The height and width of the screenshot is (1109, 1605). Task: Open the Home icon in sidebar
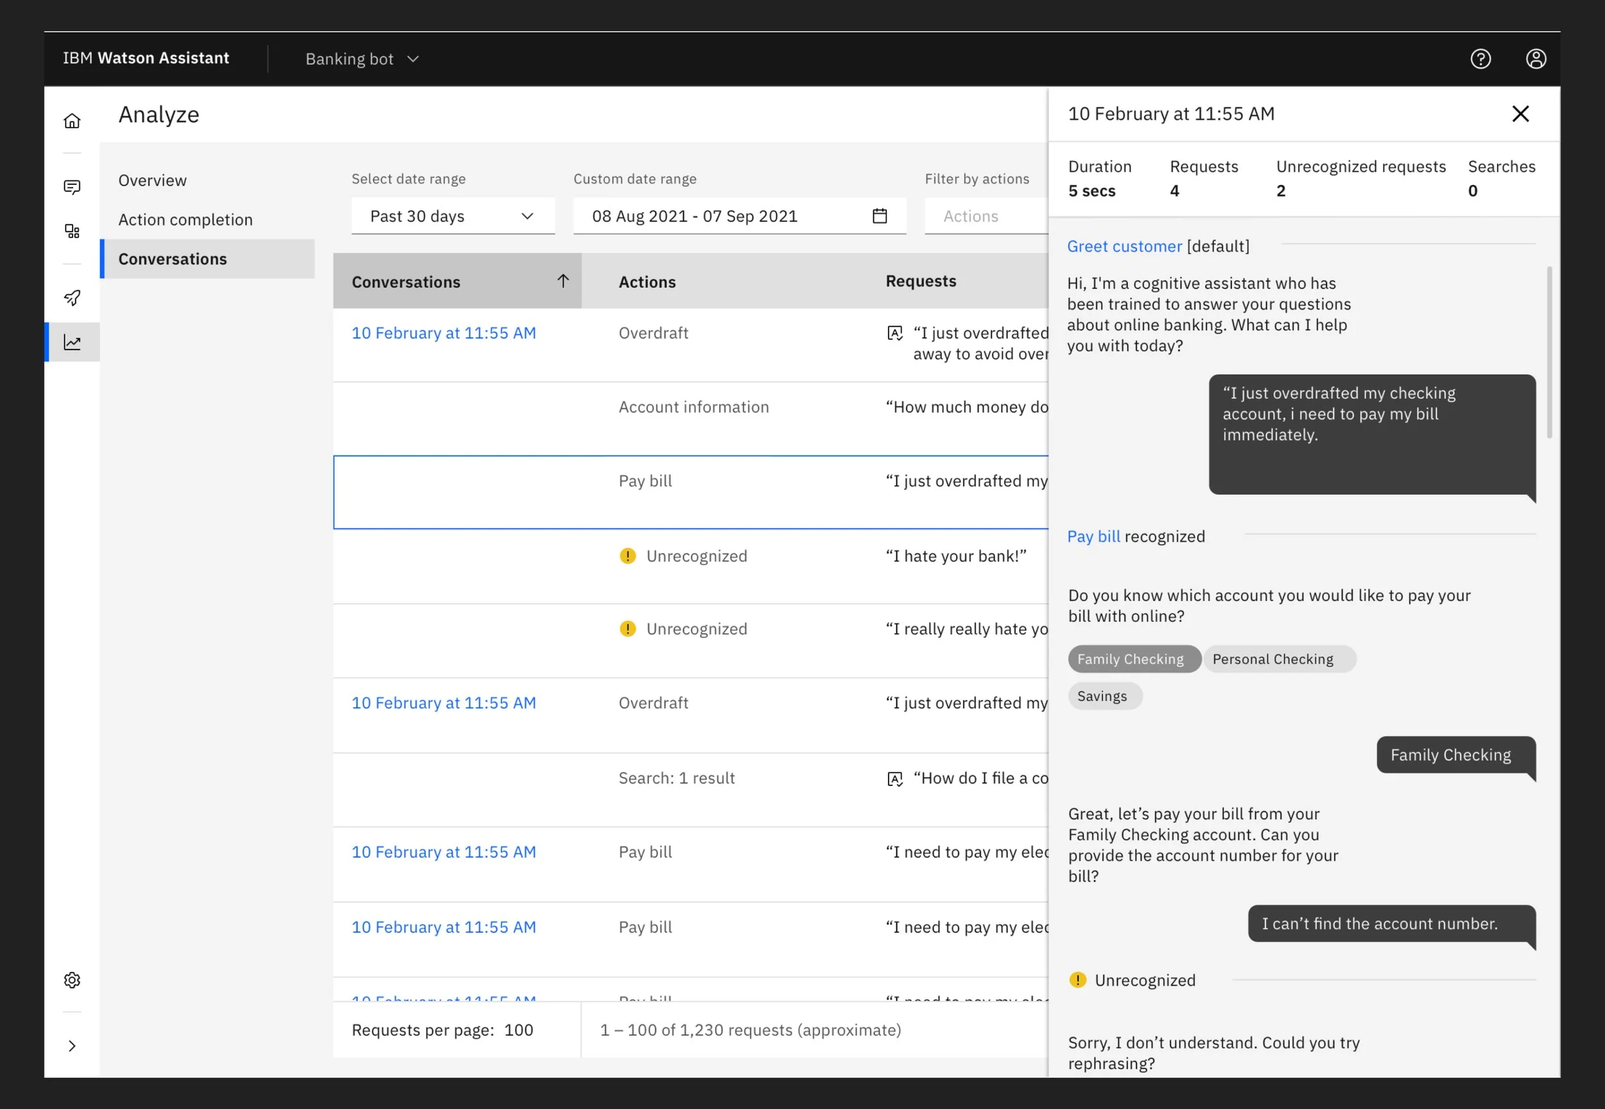[73, 121]
